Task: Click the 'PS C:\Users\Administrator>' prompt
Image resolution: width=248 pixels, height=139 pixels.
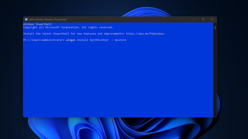Action: coord(44,40)
